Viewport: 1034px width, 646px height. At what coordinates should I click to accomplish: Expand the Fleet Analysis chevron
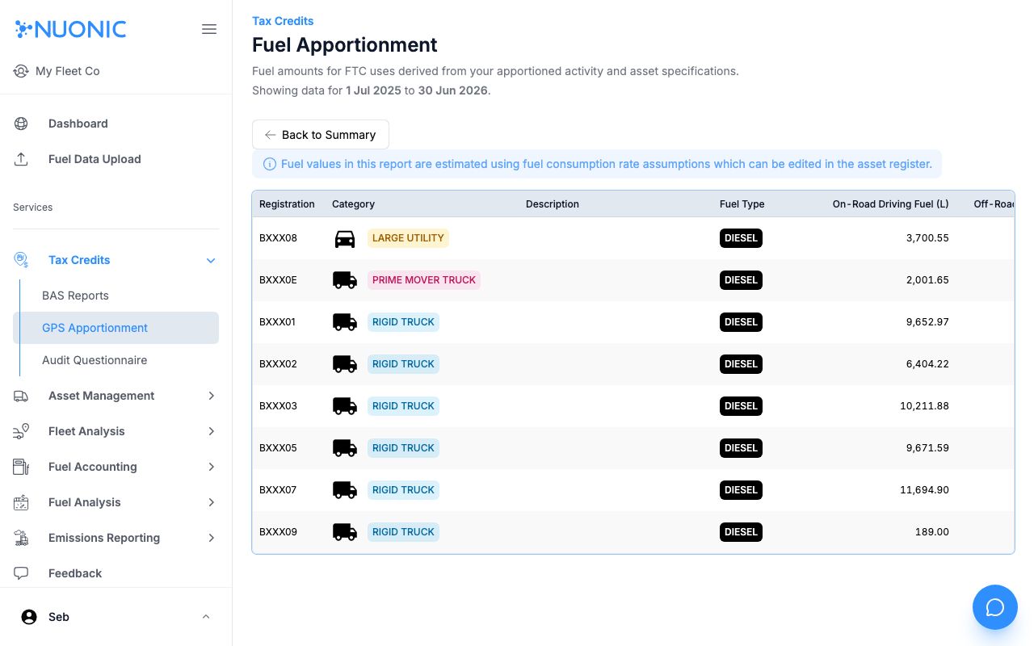point(211,431)
